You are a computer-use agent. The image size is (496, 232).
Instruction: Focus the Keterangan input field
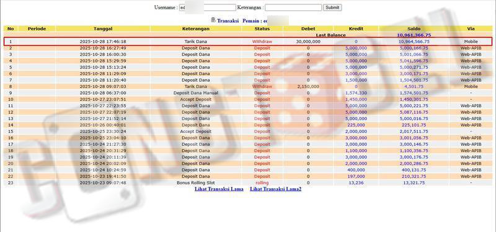coord(293,7)
